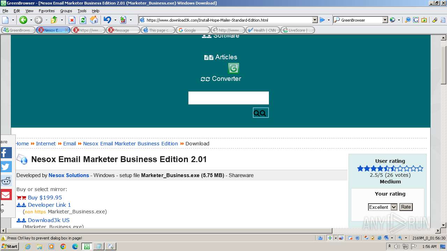Open the New page dropdown arrow

click(x=13, y=20)
